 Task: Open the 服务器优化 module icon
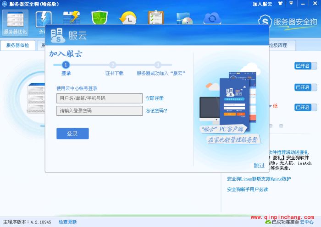click(x=15, y=22)
